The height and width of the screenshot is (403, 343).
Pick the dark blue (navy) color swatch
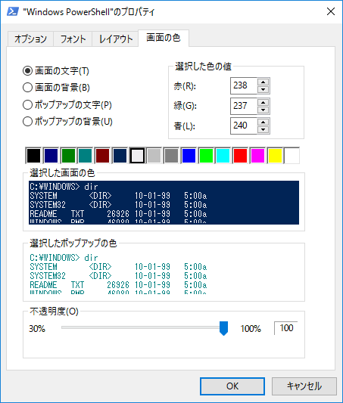coord(51,156)
